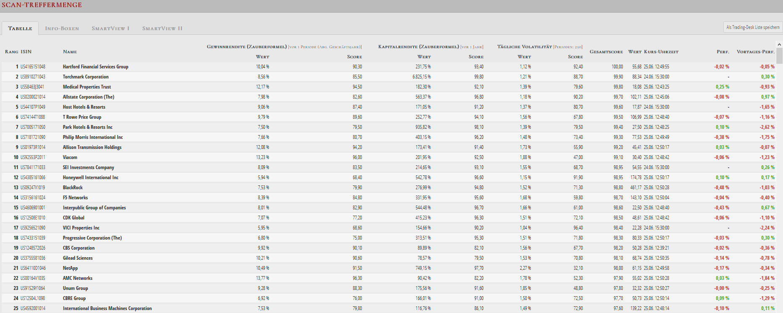Sort by Name column header

pyautogui.click(x=70, y=52)
